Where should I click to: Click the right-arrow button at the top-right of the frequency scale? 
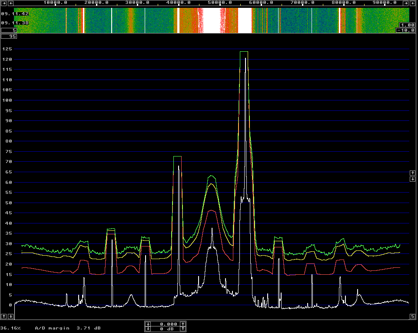point(405,3)
